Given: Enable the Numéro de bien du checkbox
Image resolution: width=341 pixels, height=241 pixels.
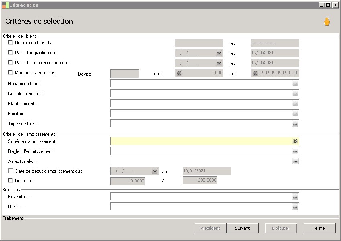Looking at the screenshot, I should tap(10, 42).
